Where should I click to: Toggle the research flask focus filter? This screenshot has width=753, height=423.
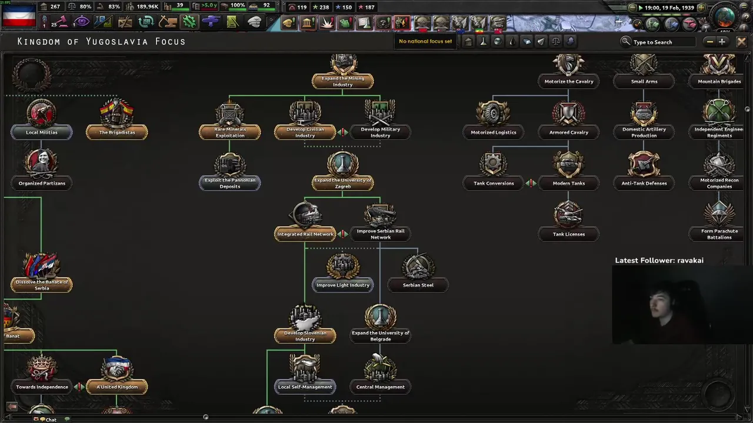(x=483, y=41)
